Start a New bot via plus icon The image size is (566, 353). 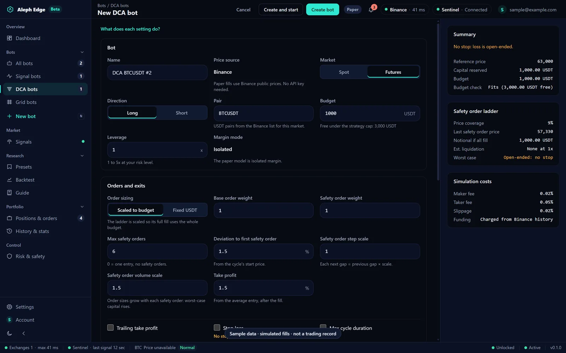10,116
